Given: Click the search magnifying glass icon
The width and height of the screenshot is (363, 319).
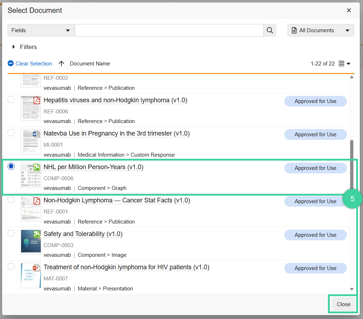Looking at the screenshot, I should [270, 30].
